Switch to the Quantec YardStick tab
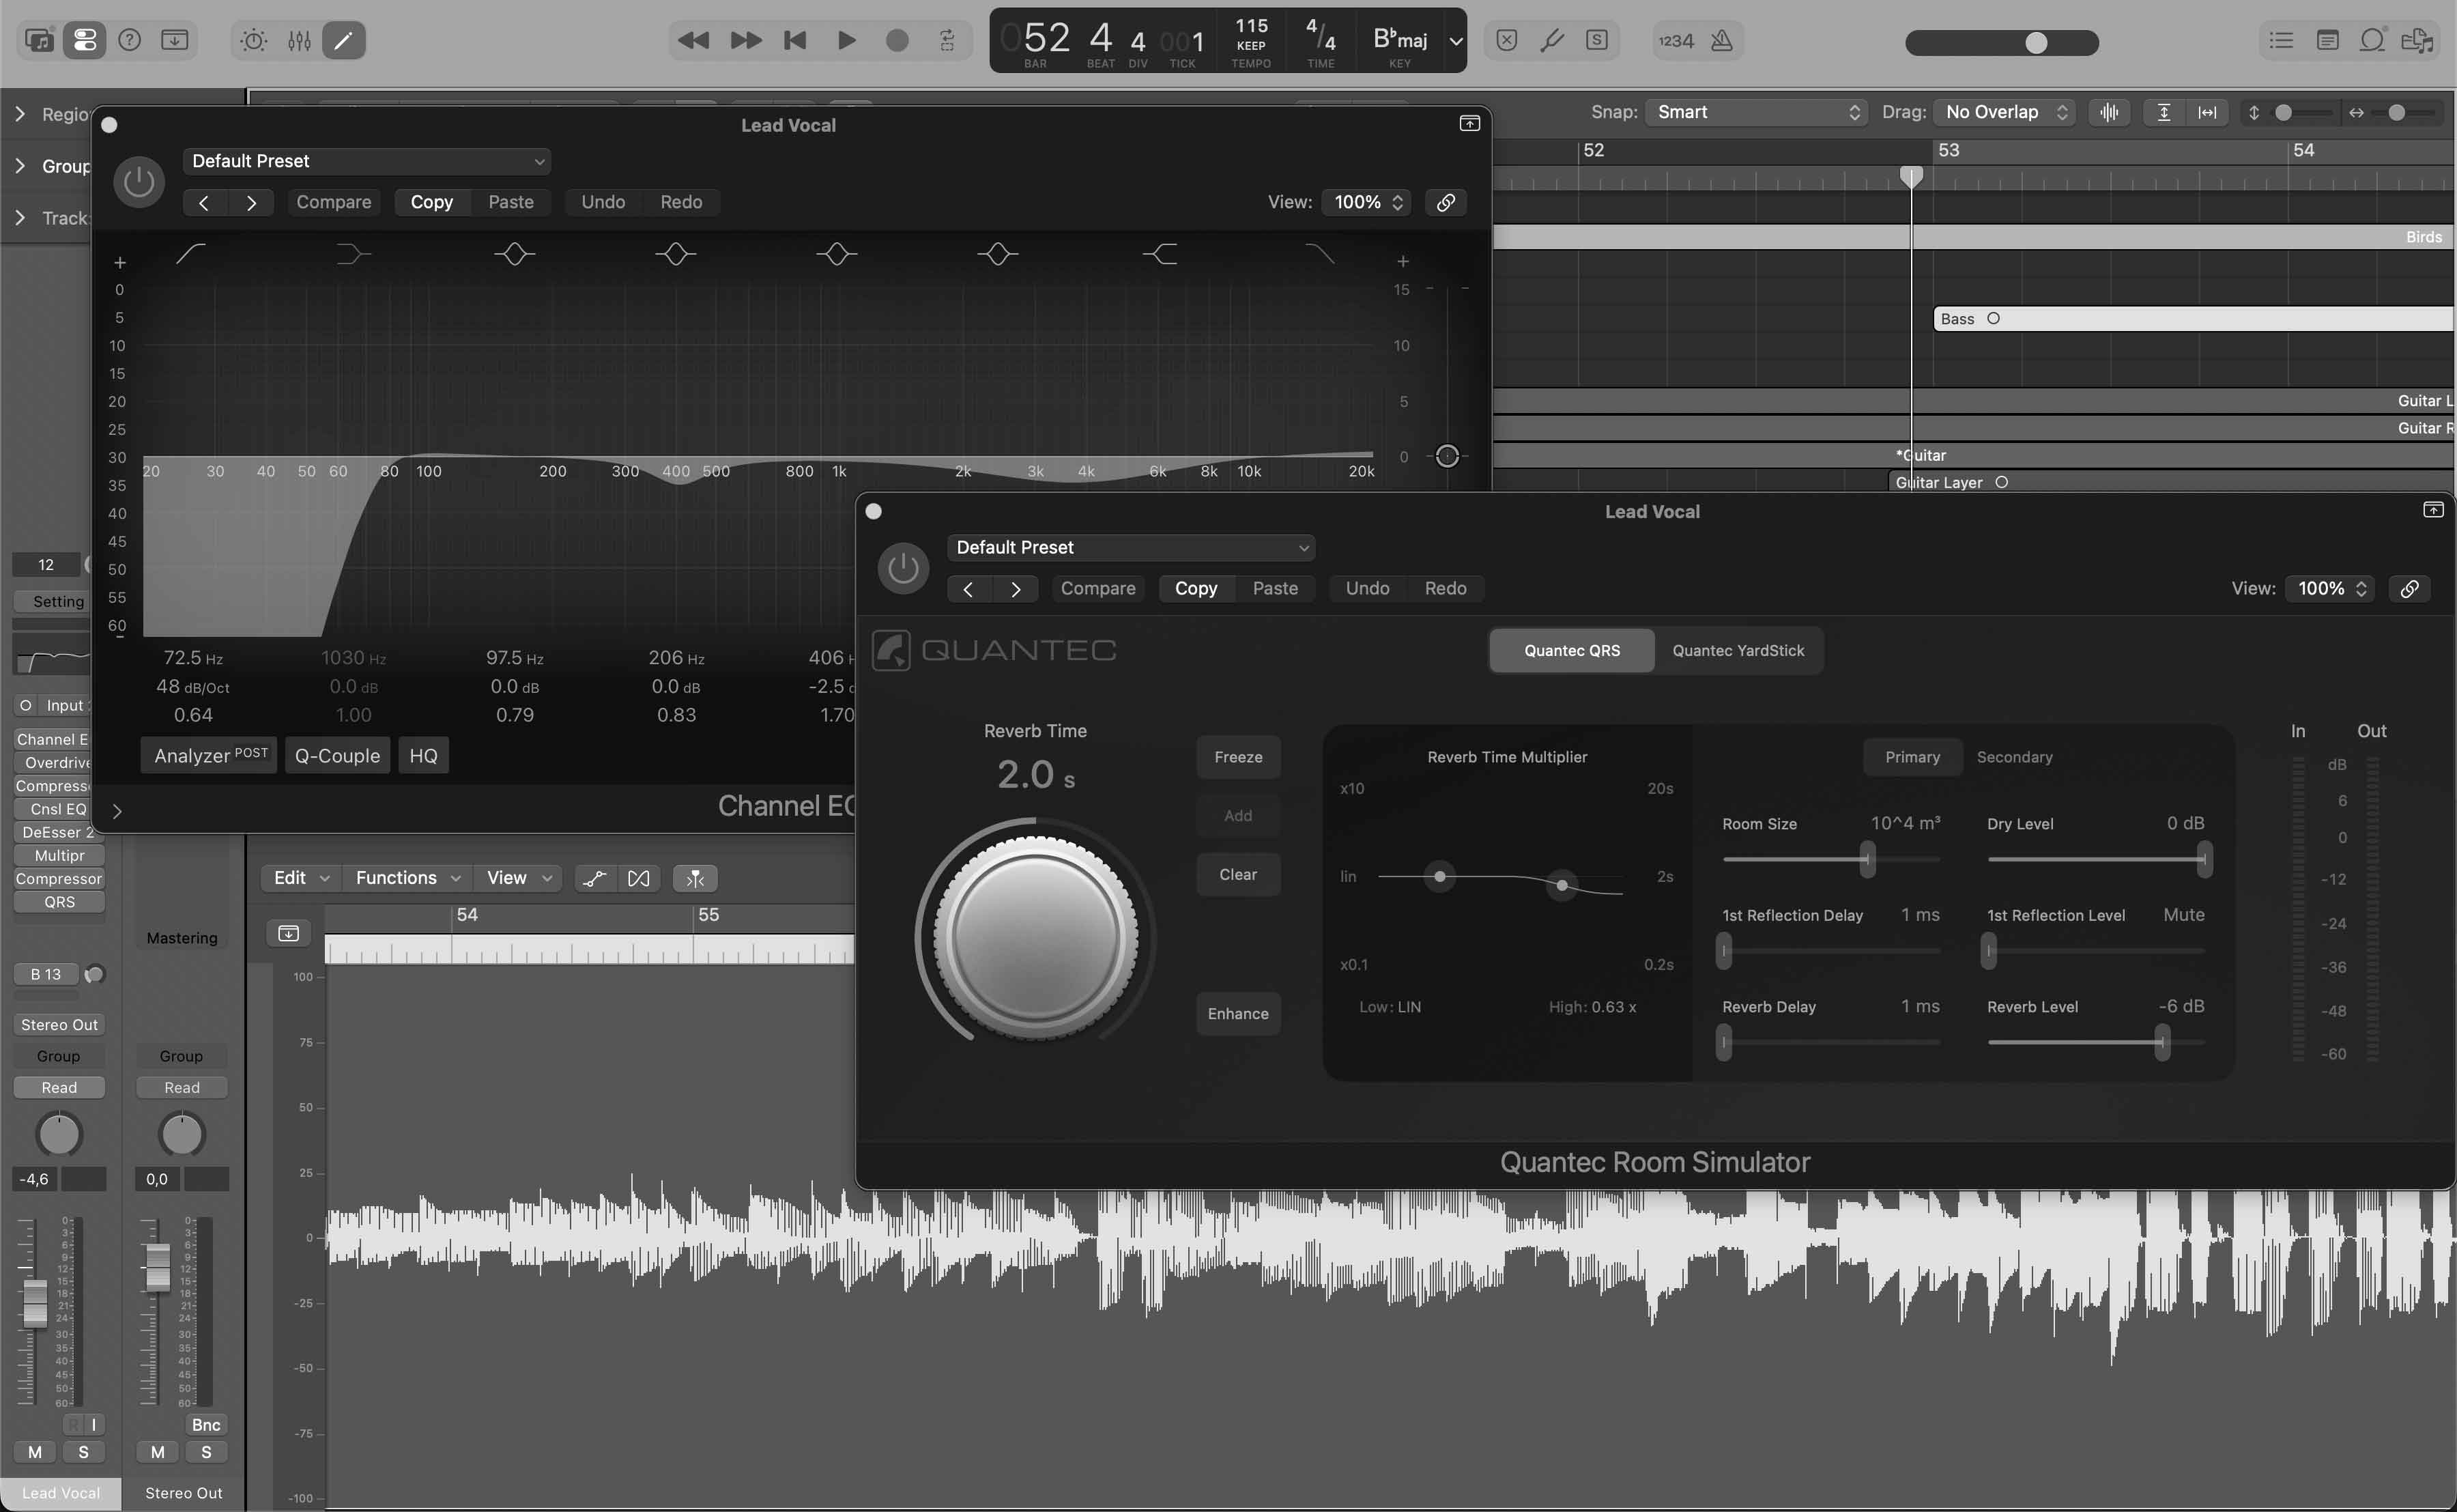This screenshot has height=1512, width=2457. click(1738, 650)
